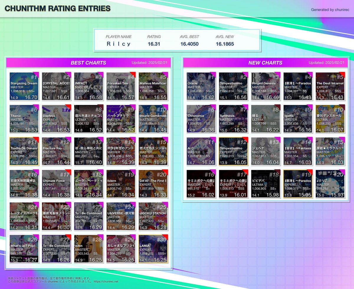Click the おしゃまなプリン chart card
The width and height of the screenshot is (354, 289).
(x=121, y=249)
